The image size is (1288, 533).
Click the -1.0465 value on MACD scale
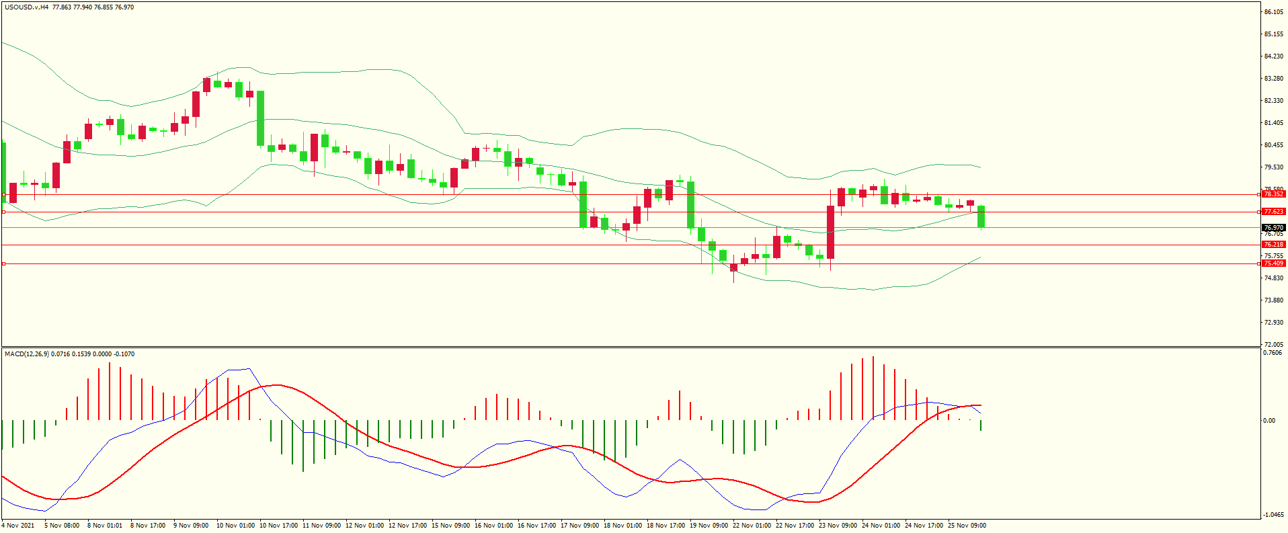tap(1273, 515)
